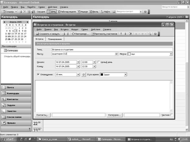Click the Find button in Outlook toolbar

coord(105,12)
